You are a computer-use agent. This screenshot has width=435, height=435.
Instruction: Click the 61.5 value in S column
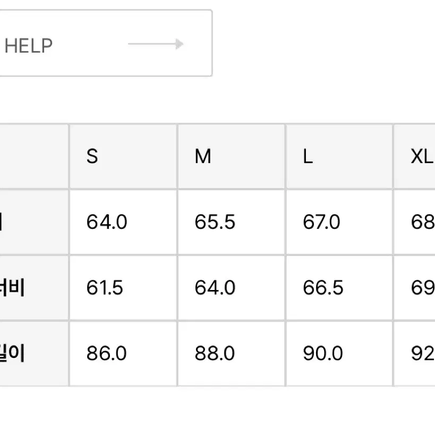click(x=105, y=287)
